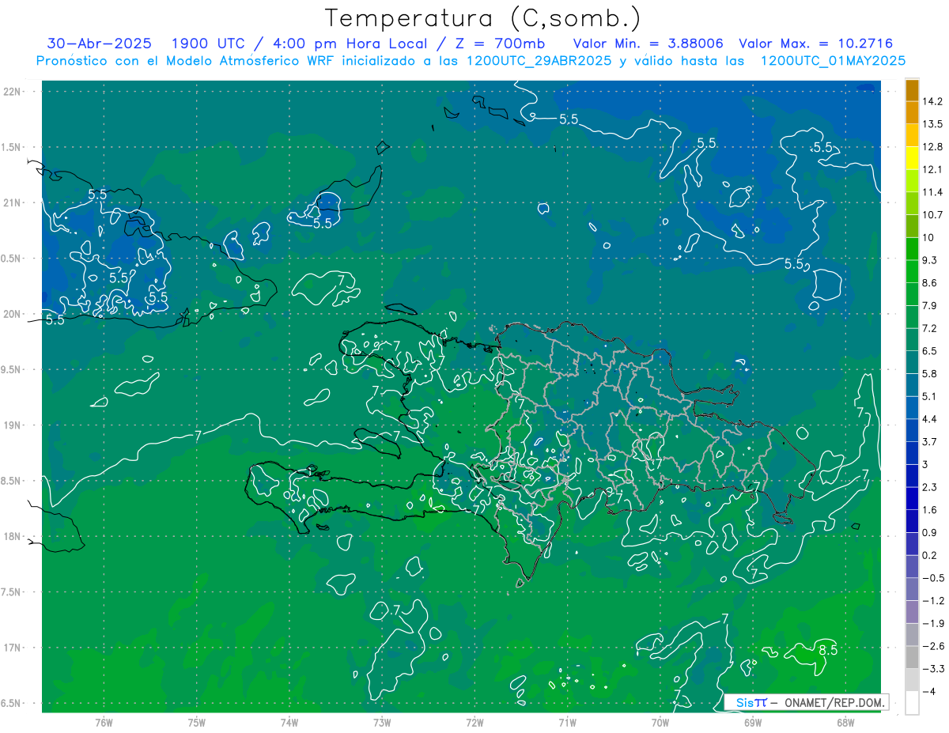Image resolution: width=949 pixels, height=733 pixels.
Task: Click the yellow swatch between 12.1 and 12.8
Action: tap(912, 158)
